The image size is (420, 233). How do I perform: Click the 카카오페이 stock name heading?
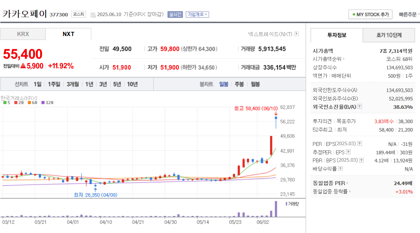[24, 14]
